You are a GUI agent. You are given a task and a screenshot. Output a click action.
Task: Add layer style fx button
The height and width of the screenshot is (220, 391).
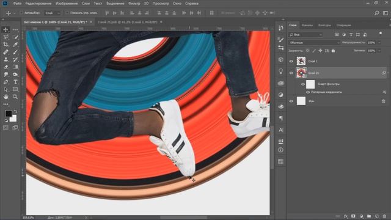pos(346,216)
